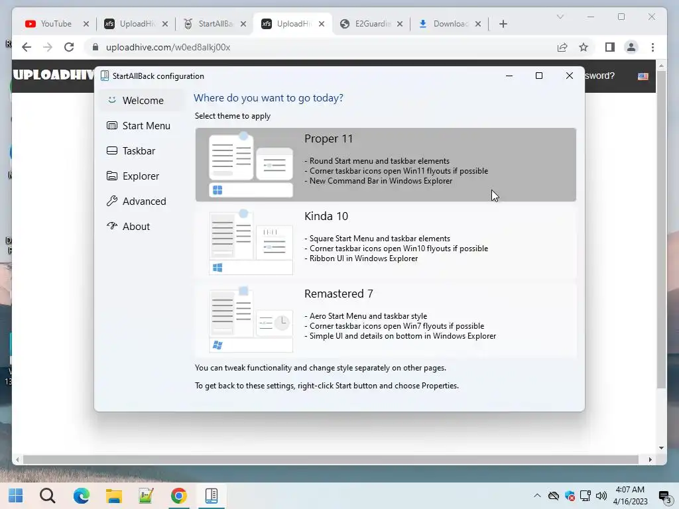Go to the Taskbar settings page
Image resolution: width=679 pixels, height=509 pixels.
point(141,150)
